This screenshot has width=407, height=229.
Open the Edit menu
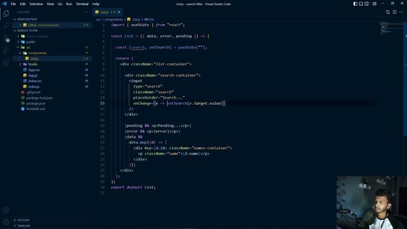pyautogui.click(x=23, y=4)
